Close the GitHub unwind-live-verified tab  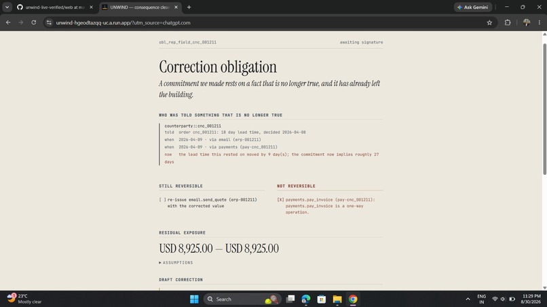coord(91,7)
